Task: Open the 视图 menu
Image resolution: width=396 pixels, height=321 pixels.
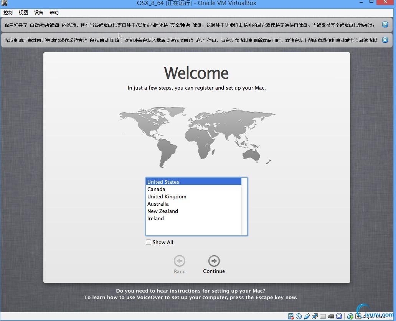Action: click(23, 12)
